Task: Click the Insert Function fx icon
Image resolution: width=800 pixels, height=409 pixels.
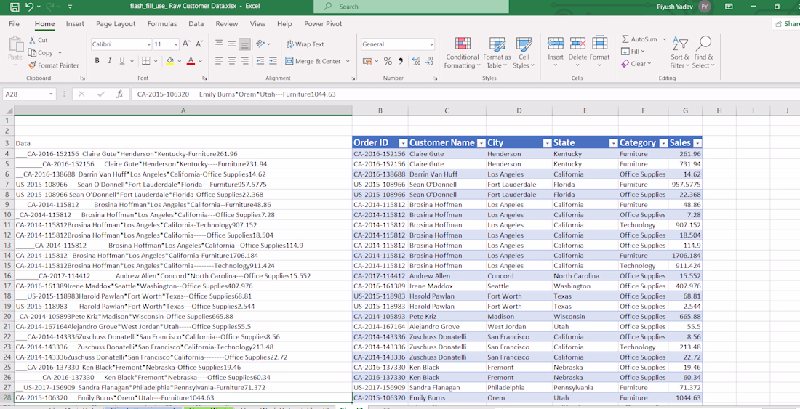Action: click(x=120, y=94)
